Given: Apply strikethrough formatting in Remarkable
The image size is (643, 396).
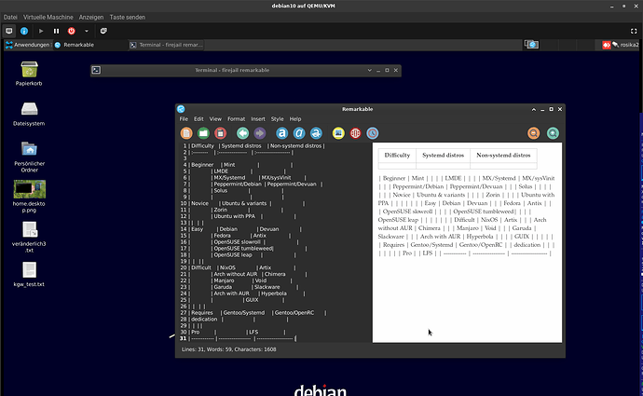Looking at the screenshot, I should click(x=316, y=133).
